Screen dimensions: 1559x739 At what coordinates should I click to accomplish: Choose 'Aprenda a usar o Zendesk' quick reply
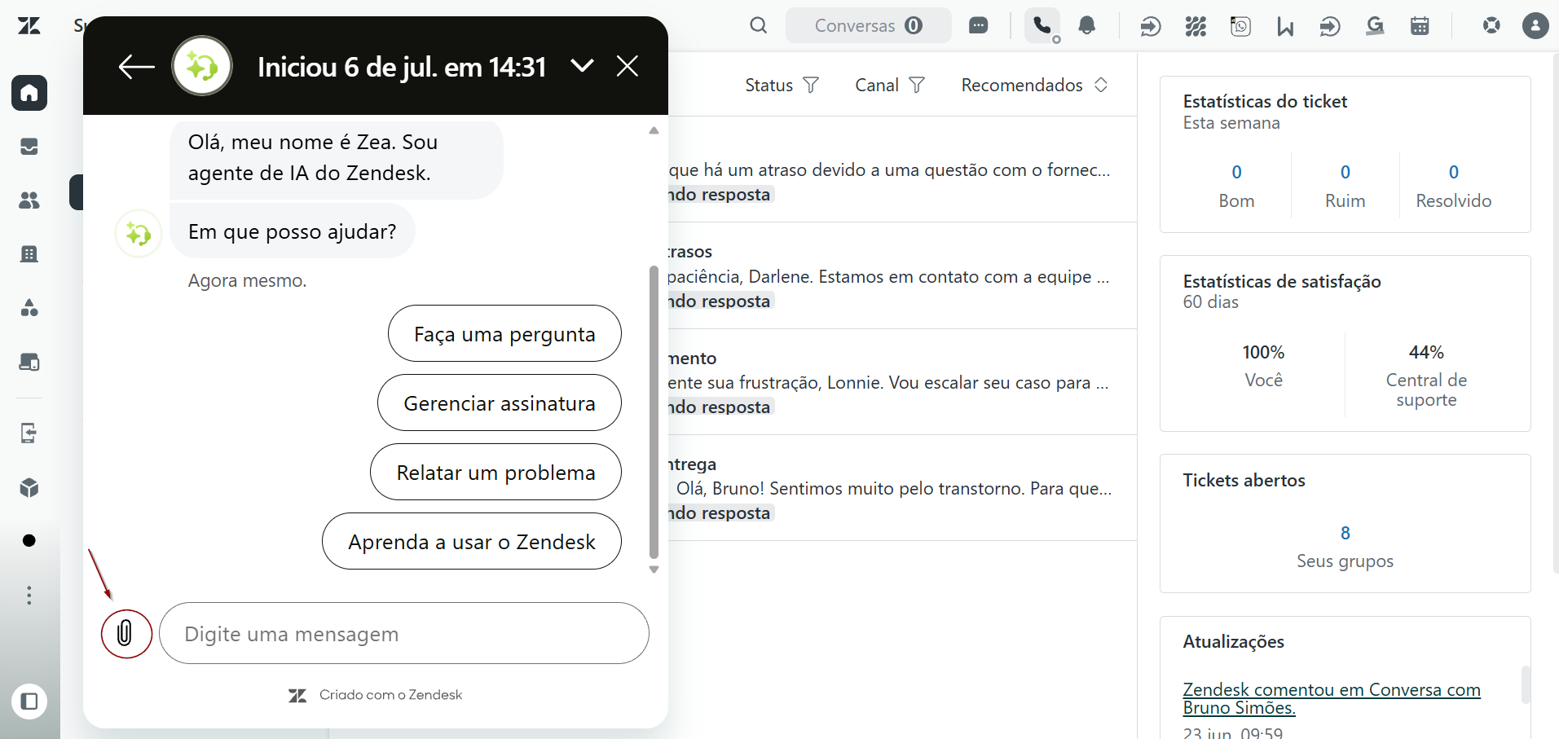[x=472, y=541]
